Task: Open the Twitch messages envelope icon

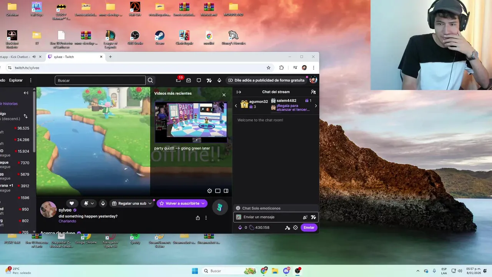Action: coord(189,80)
